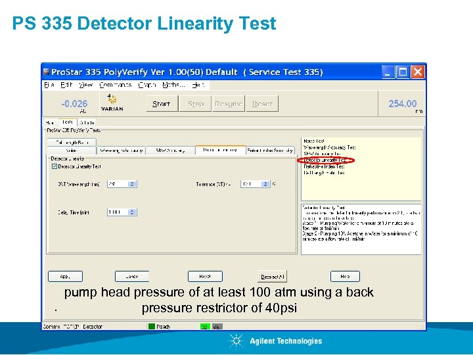Open the File menu

49,85
